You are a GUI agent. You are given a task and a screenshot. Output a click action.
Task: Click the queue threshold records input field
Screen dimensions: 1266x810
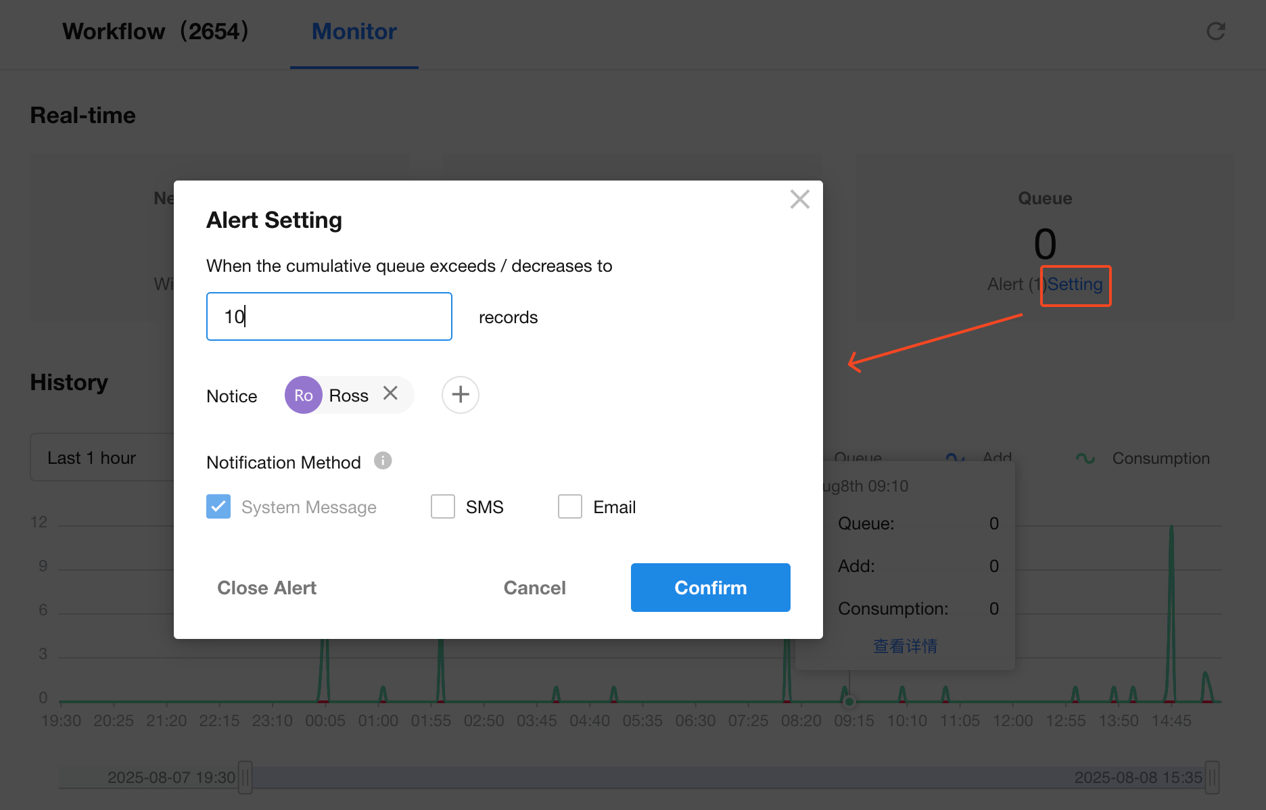pyautogui.click(x=329, y=316)
